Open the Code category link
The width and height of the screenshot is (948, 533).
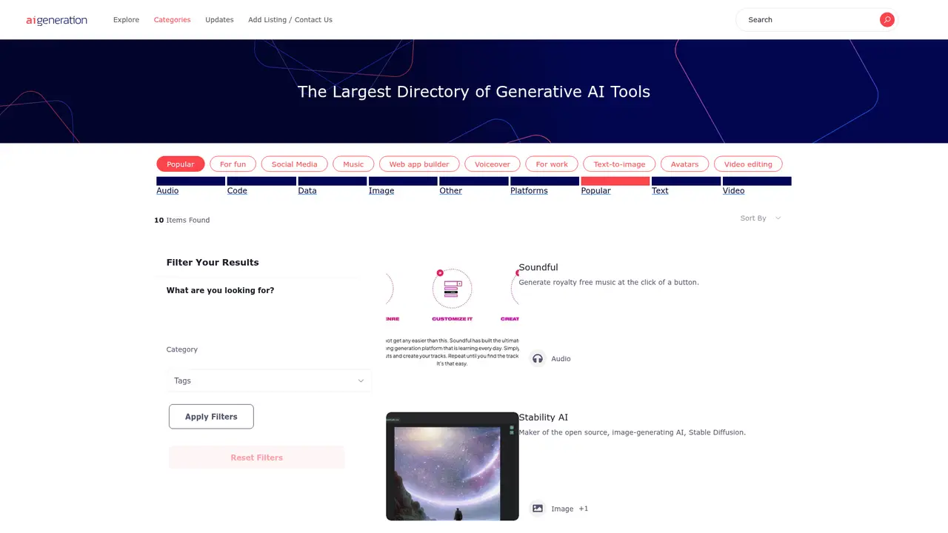point(237,191)
